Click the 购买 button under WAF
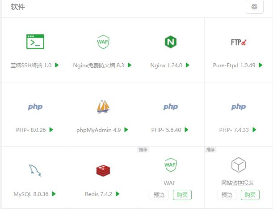This screenshot has width=273, height=209. (182, 195)
